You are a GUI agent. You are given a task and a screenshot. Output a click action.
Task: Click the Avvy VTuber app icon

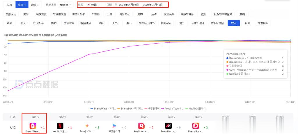click(87, 126)
